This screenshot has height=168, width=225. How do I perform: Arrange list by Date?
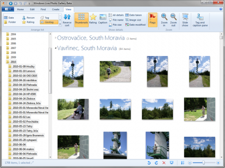[x=9, y=18]
